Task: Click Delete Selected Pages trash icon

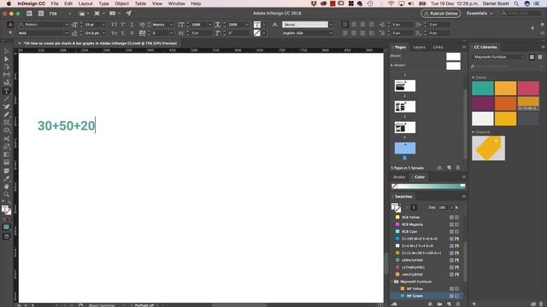Action: tap(458, 167)
